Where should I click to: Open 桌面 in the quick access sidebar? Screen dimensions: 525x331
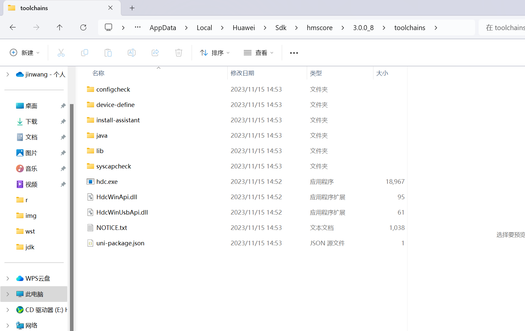[31, 106]
